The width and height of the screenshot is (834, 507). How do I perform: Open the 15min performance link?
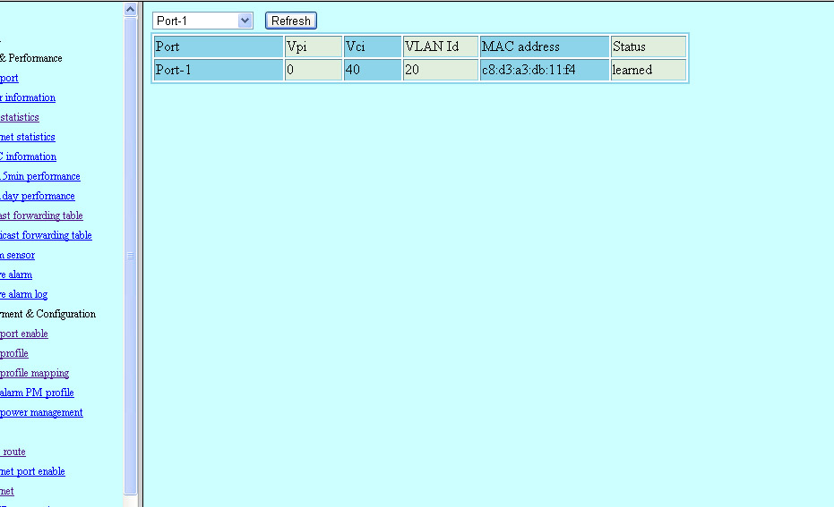coord(40,176)
